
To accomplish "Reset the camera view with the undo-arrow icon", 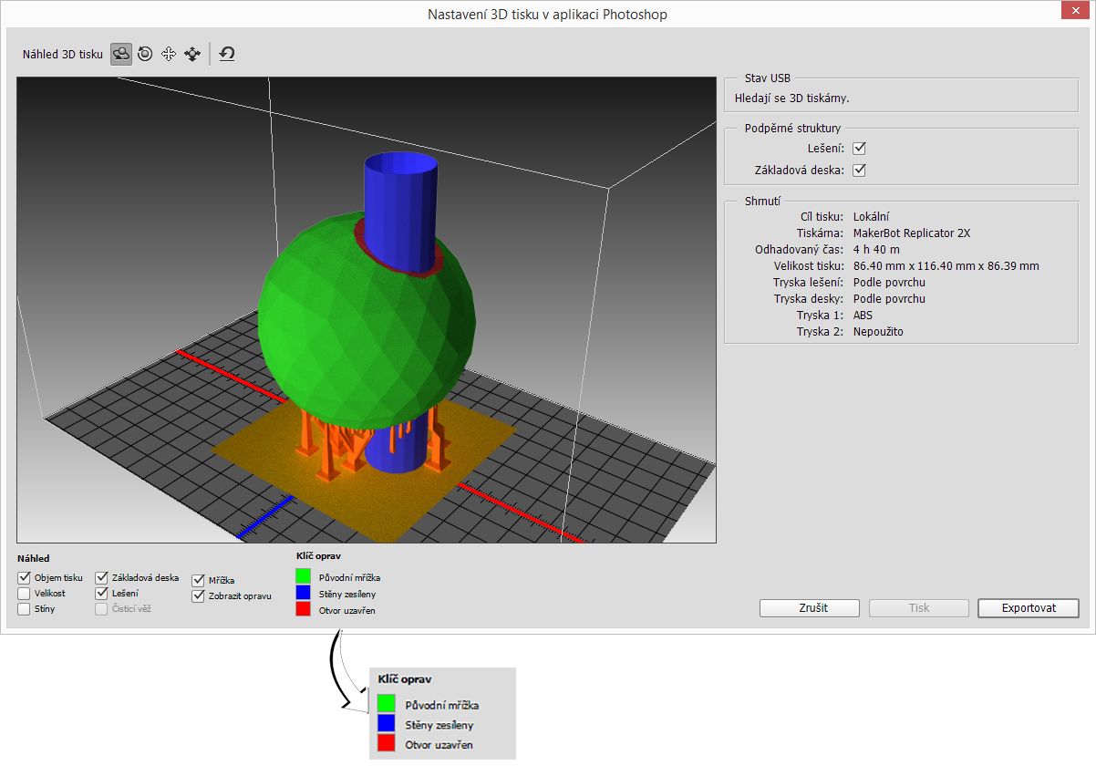I will (227, 54).
